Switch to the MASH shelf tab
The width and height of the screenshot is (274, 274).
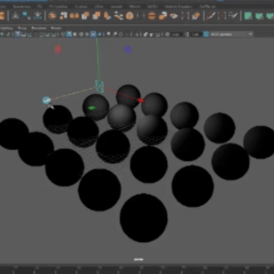(x=152, y=7)
